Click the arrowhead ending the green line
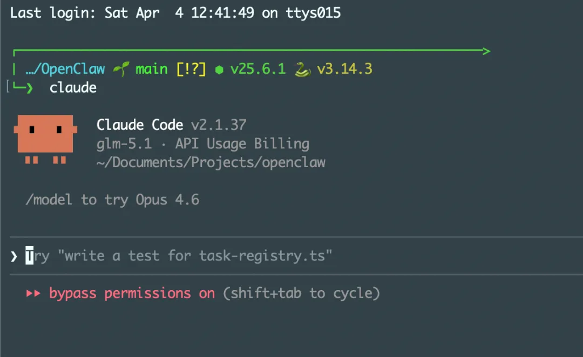583x357 pixels. [x=486, y=52]
